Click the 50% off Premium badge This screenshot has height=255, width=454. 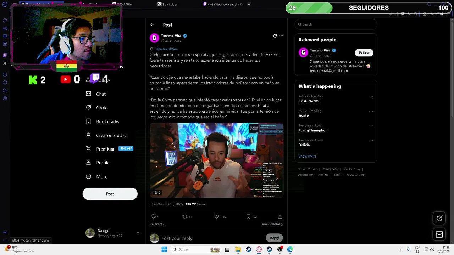tap(126, 149)
